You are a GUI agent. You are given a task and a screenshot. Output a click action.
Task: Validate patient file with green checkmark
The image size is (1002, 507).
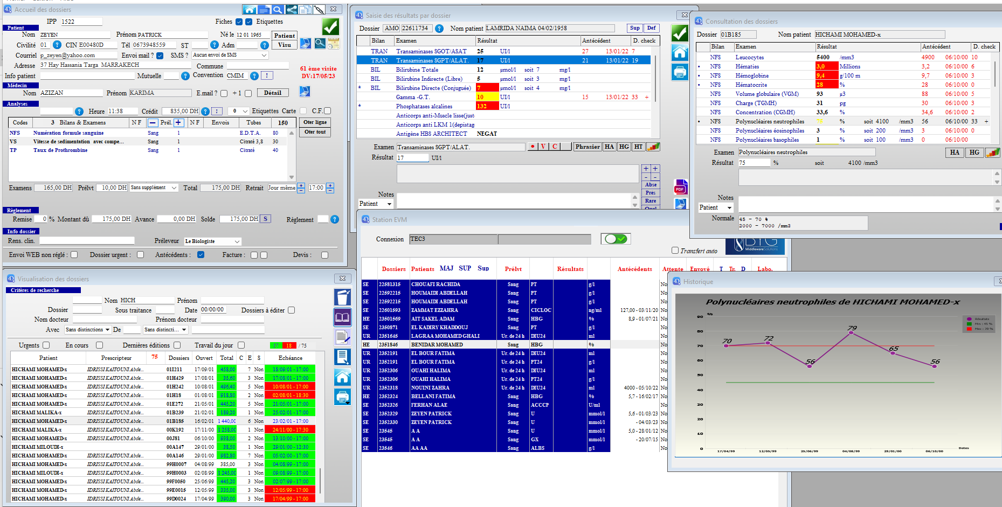[330, 26]
